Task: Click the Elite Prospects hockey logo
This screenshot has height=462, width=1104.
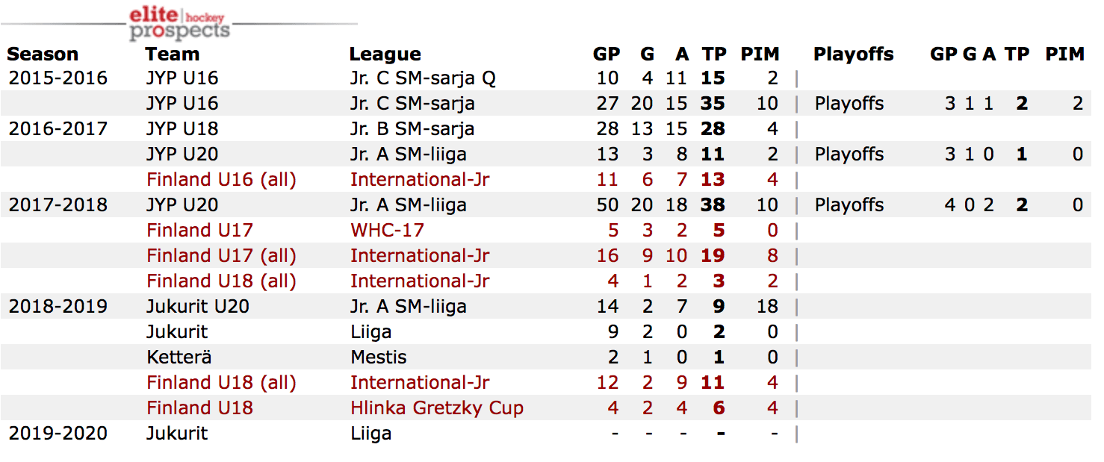Action: (179, 23)
